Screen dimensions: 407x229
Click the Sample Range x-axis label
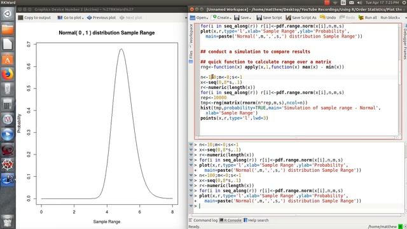click(107, 222)
